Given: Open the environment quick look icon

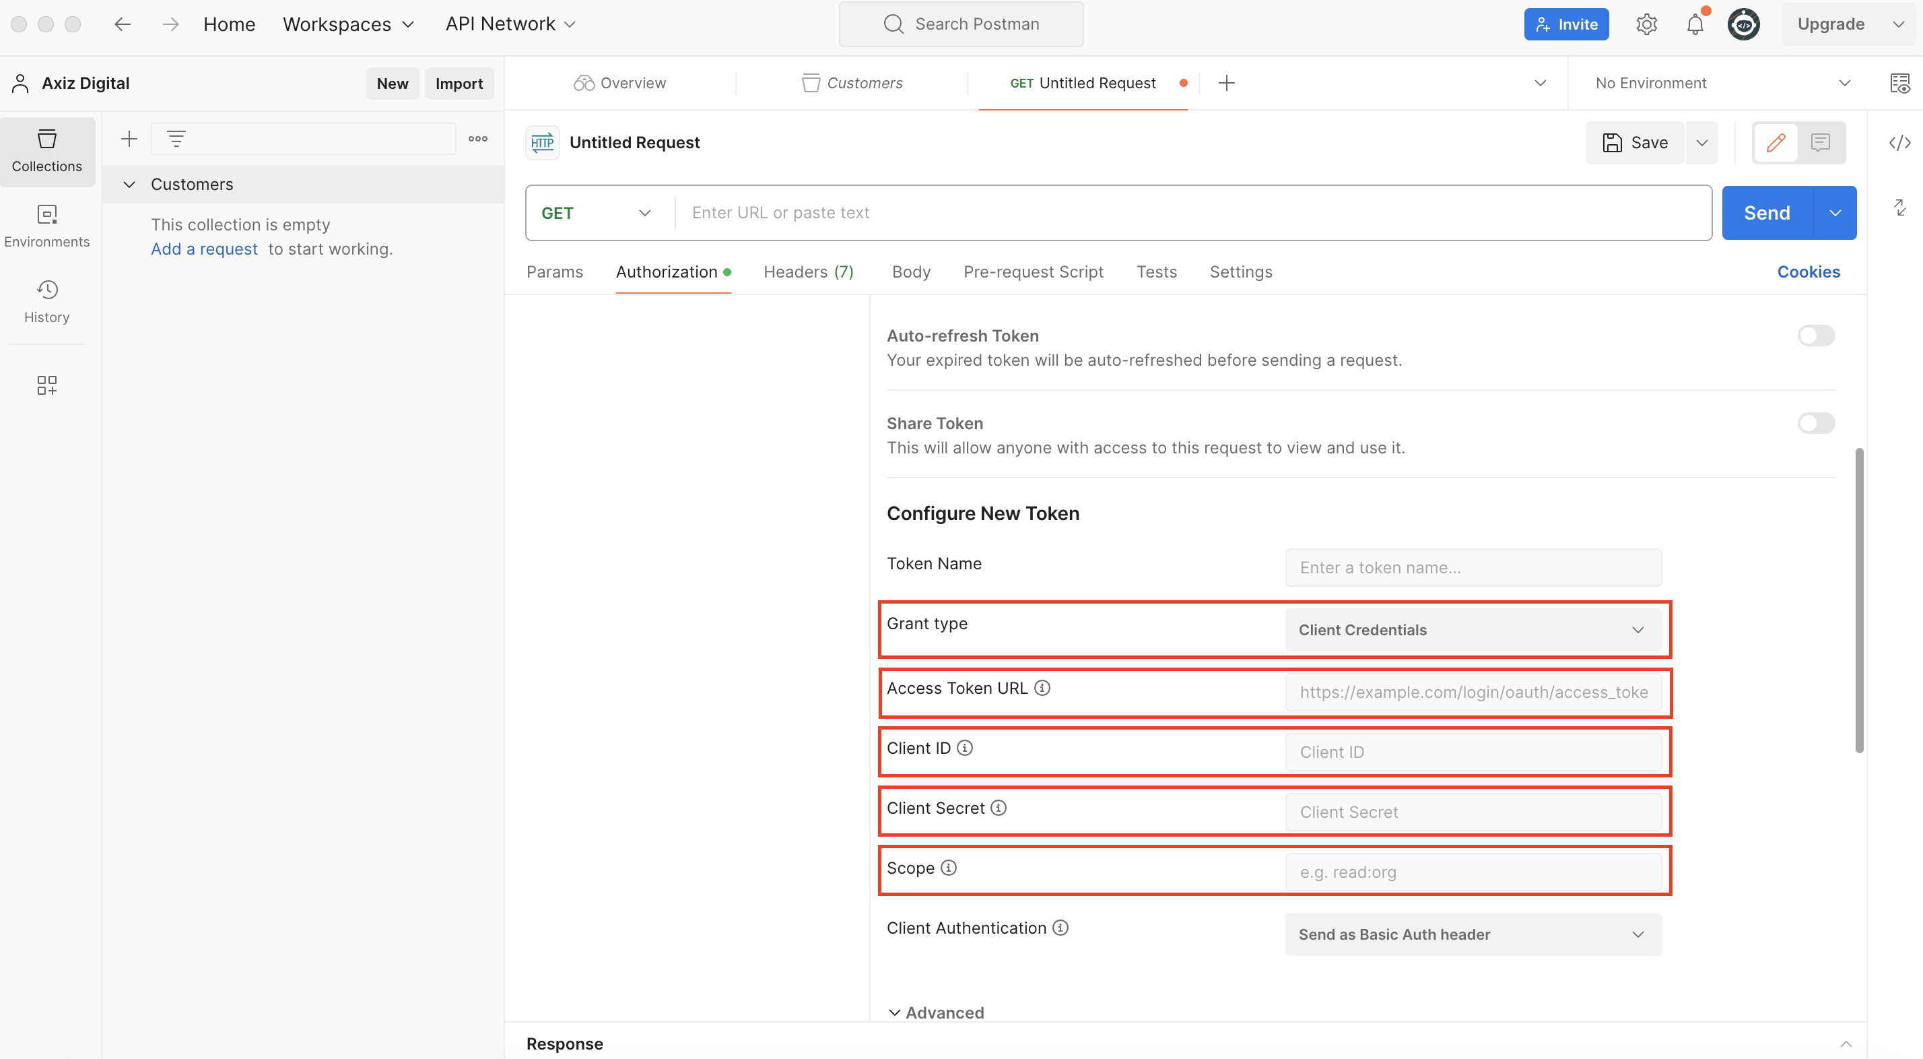Looking at the screenshot, I should [1899, 83].
